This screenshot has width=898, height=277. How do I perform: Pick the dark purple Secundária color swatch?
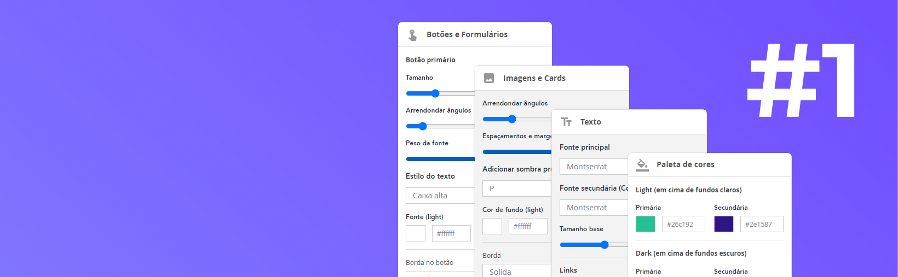point(724,224)
